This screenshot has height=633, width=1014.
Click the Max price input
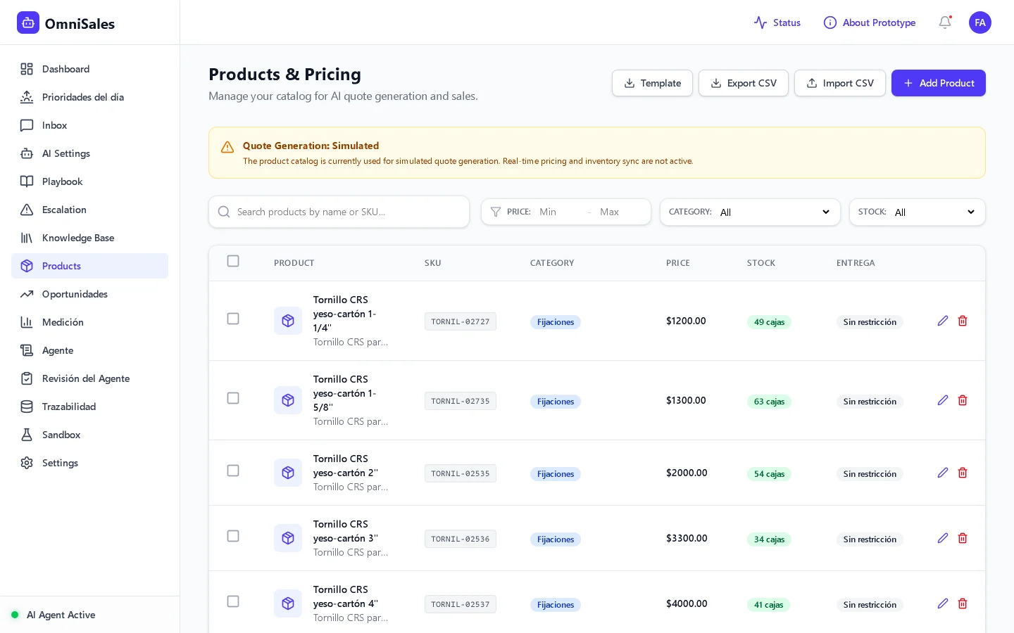click(x=620, y=212)
